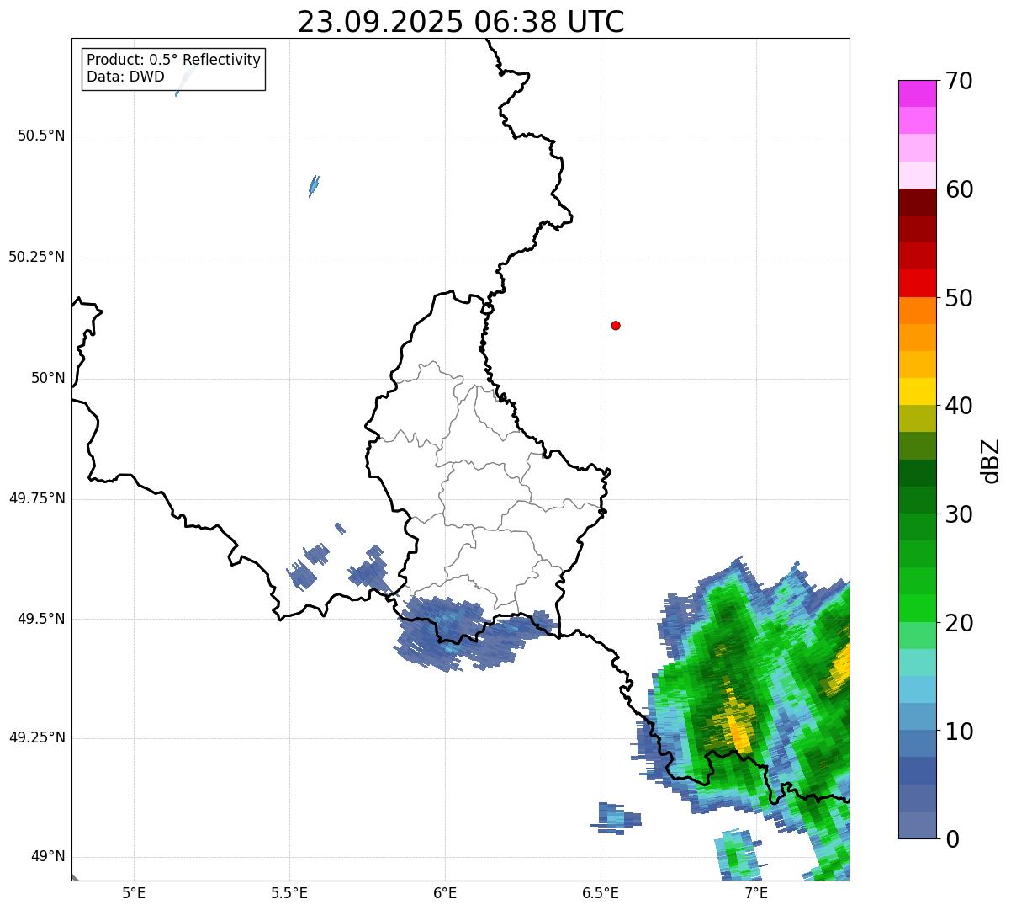Pick the orange swatch just below 50 dBZ
This screenshot has height=910, width=1011.
917,311
